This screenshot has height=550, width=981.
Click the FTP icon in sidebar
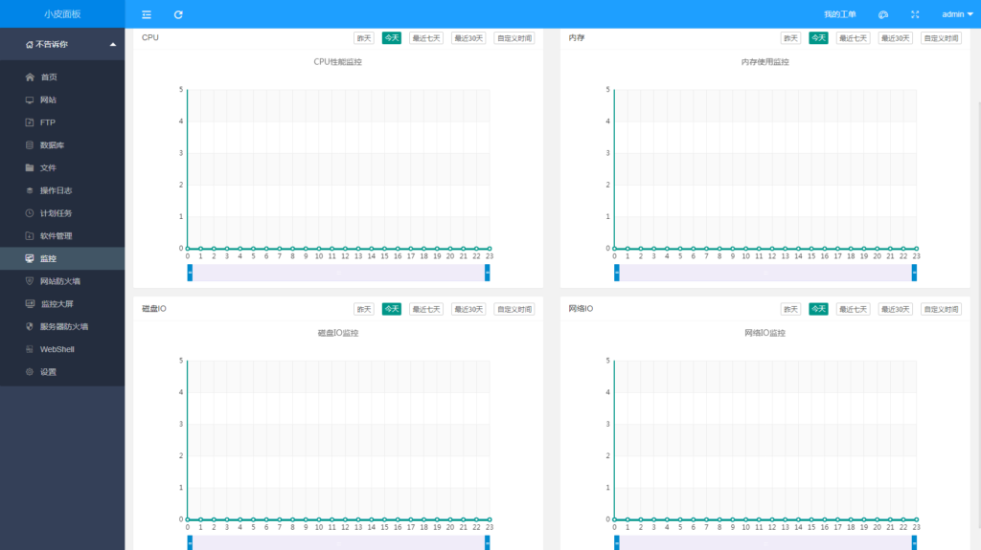pos(30,122)
